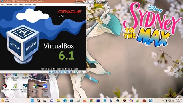Image resolution: width=183 pixels, height=103 pixels.
Task: Open Chat from the taskbar
Action: [51, 100]
